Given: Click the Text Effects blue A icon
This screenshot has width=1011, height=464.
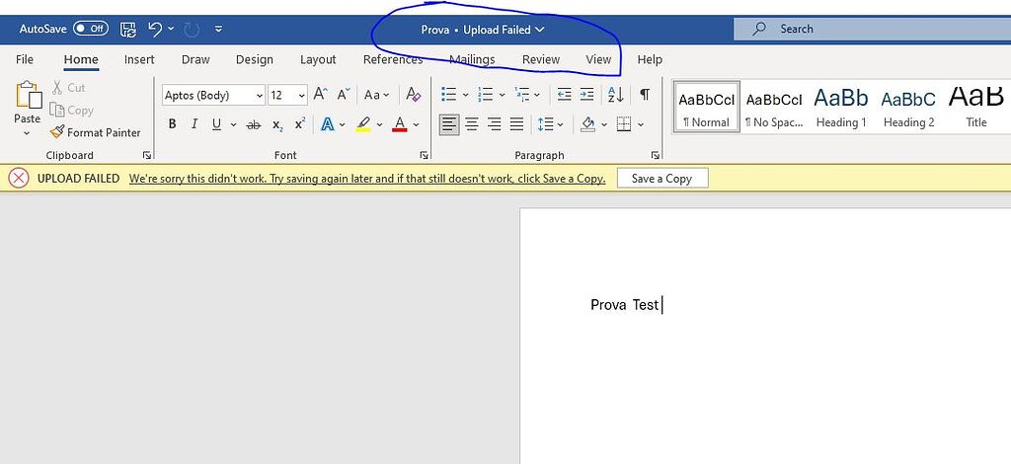Looking at the screenshot, I should point(328,124).
